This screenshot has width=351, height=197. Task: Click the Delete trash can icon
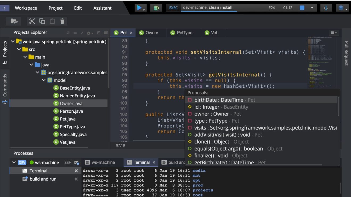tap(62, 21)
